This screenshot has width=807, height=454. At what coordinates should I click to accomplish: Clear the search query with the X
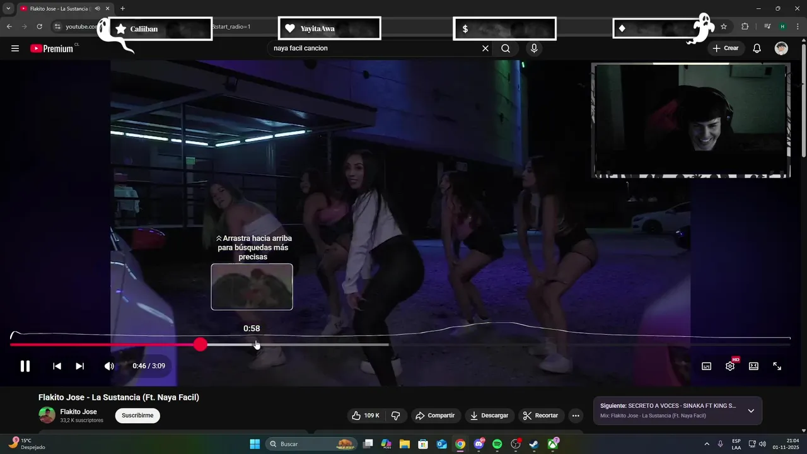point(485,49)
